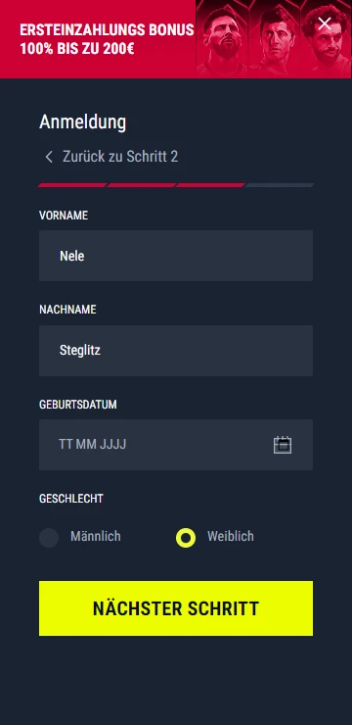
Task: Click the first red progress step segment
Action: (x=72, y=185)
